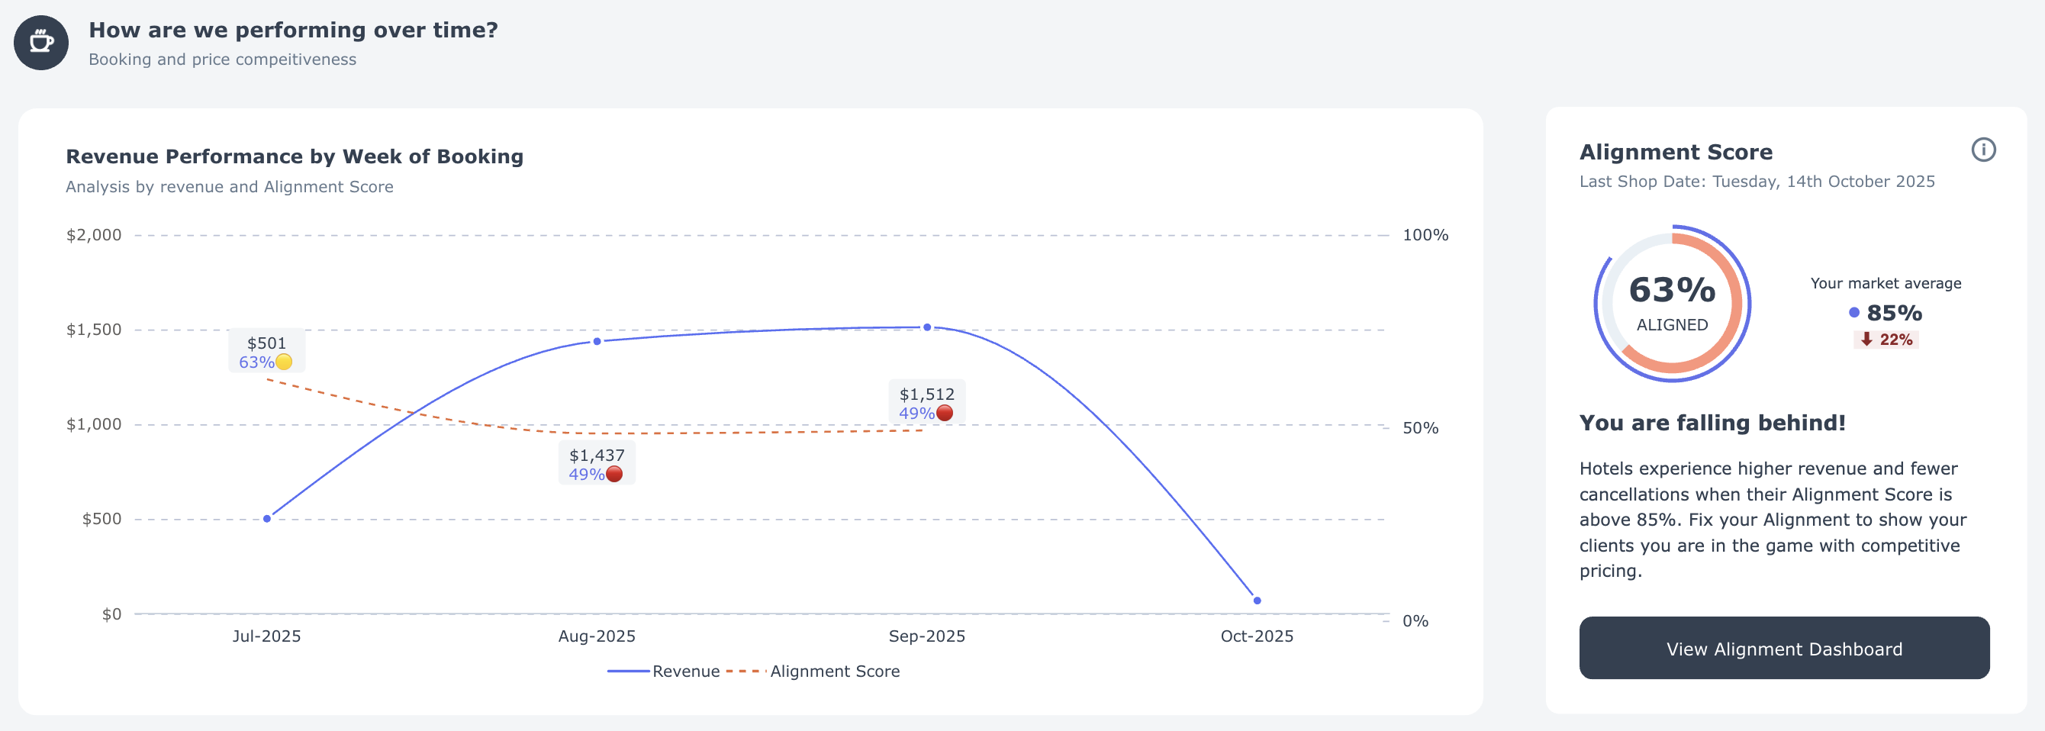Click the Revenue Performance by Week heading
The width and height of the screenshot is (2045, 731).
tap(295, 156)
